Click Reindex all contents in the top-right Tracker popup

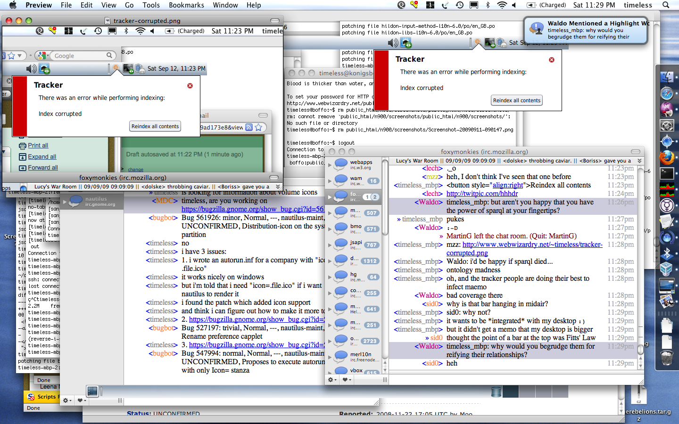(x=517, y=100)
